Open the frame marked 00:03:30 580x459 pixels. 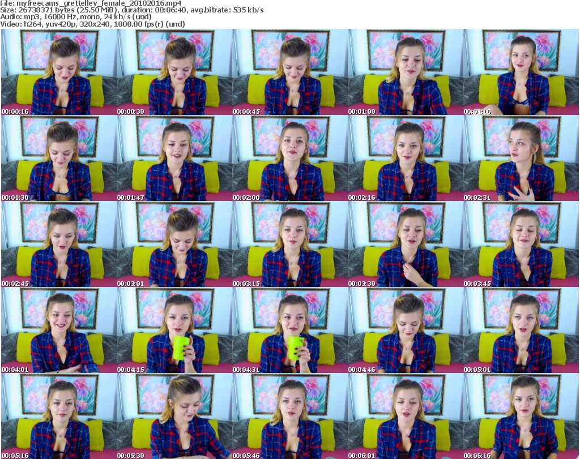(x=405, y=244)
